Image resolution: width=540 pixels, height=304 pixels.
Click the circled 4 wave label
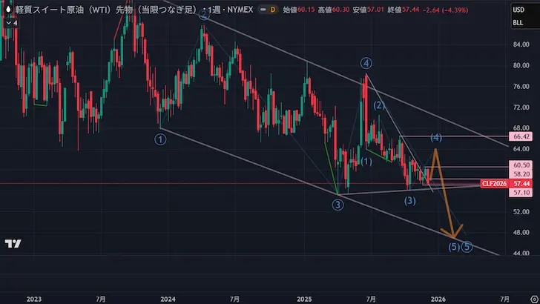pos(366,62)
